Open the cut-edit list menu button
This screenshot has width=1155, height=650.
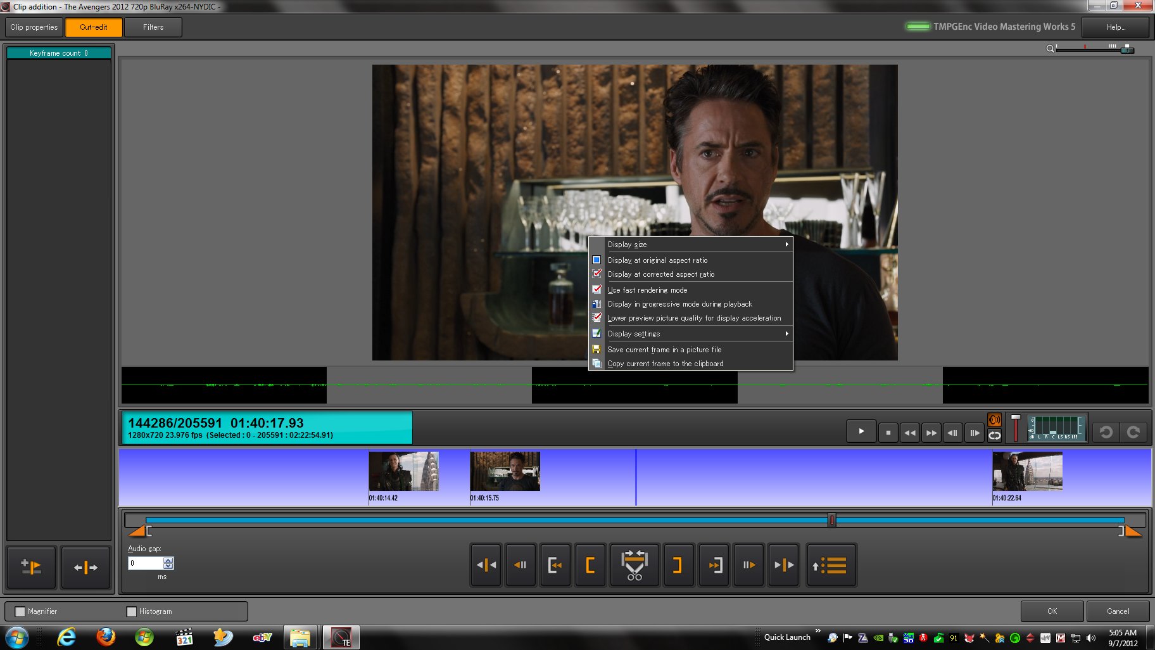[831, 564]
